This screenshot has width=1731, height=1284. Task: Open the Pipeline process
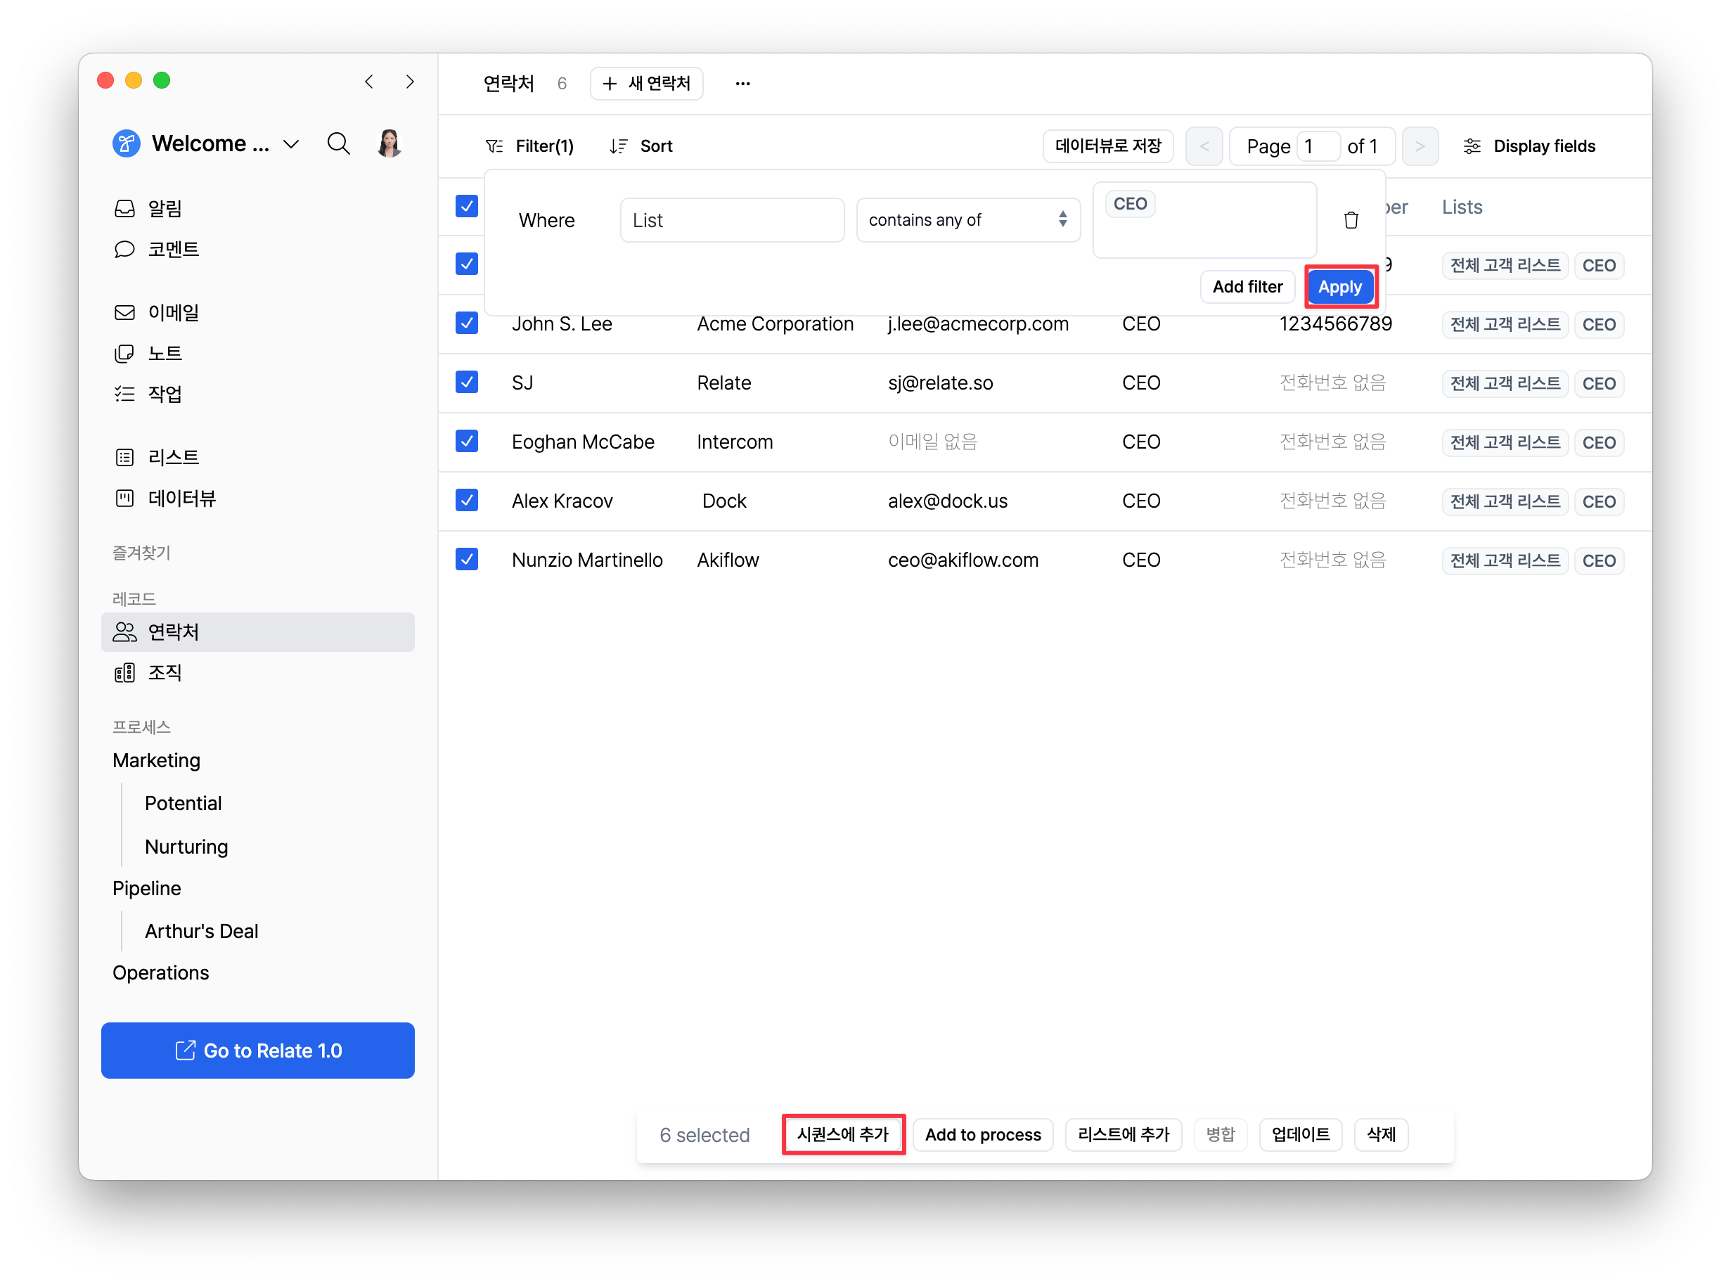click(x=147, y=888)
